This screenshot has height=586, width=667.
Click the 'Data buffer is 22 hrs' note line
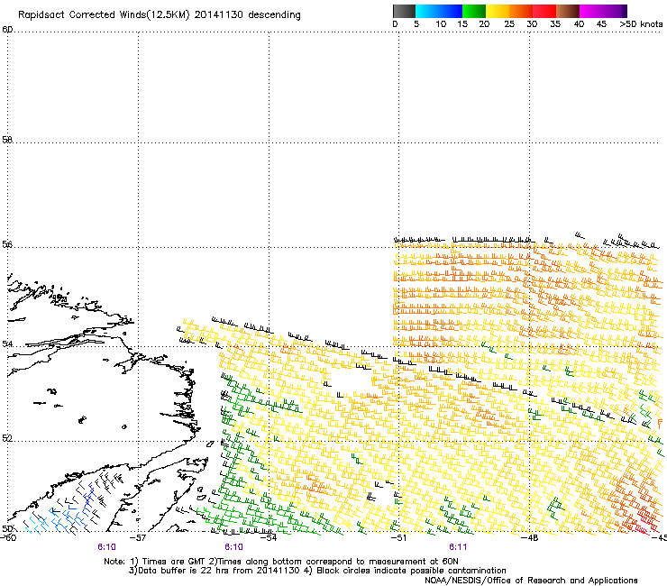click(317, 571)
